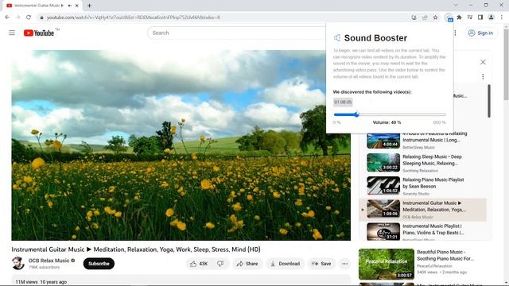Go forward in browser history

(x=17, y=17)
